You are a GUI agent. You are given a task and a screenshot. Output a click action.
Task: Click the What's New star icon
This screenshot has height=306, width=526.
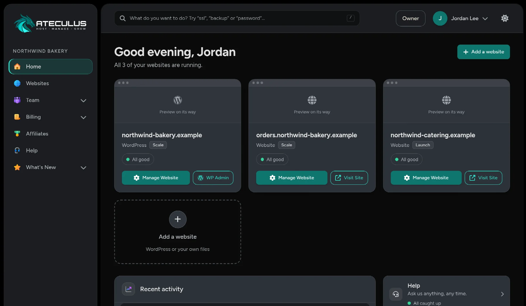point(17,167)
